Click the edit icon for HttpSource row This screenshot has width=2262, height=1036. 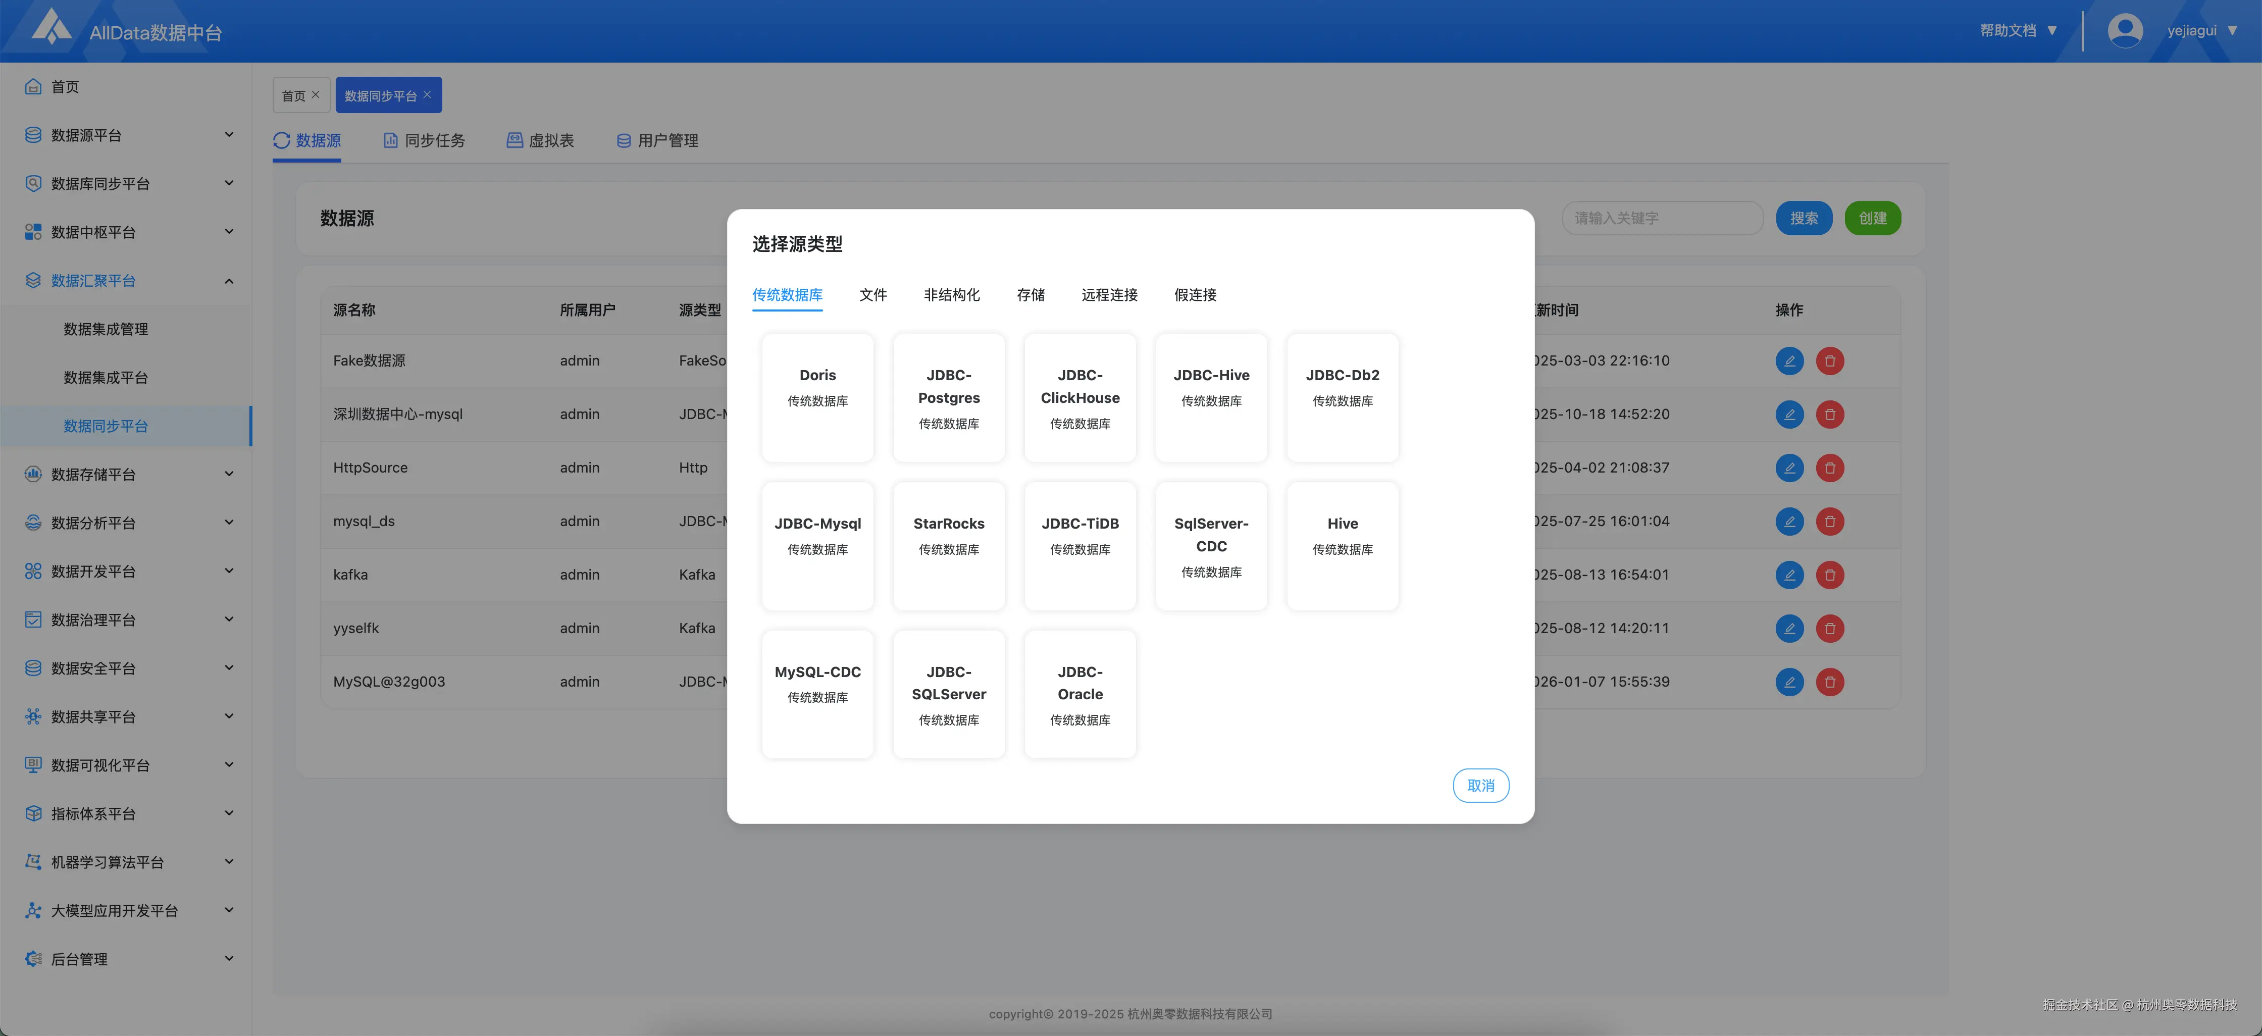pos(1789,468)
